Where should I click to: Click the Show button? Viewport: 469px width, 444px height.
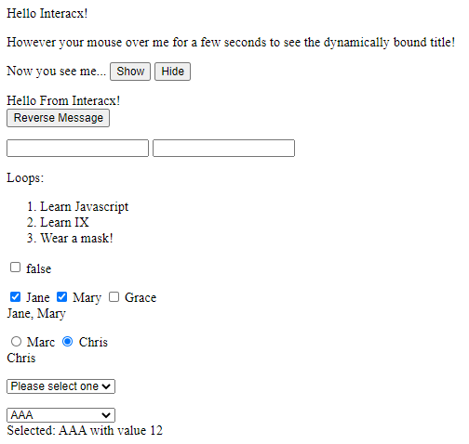pos(130,72)
